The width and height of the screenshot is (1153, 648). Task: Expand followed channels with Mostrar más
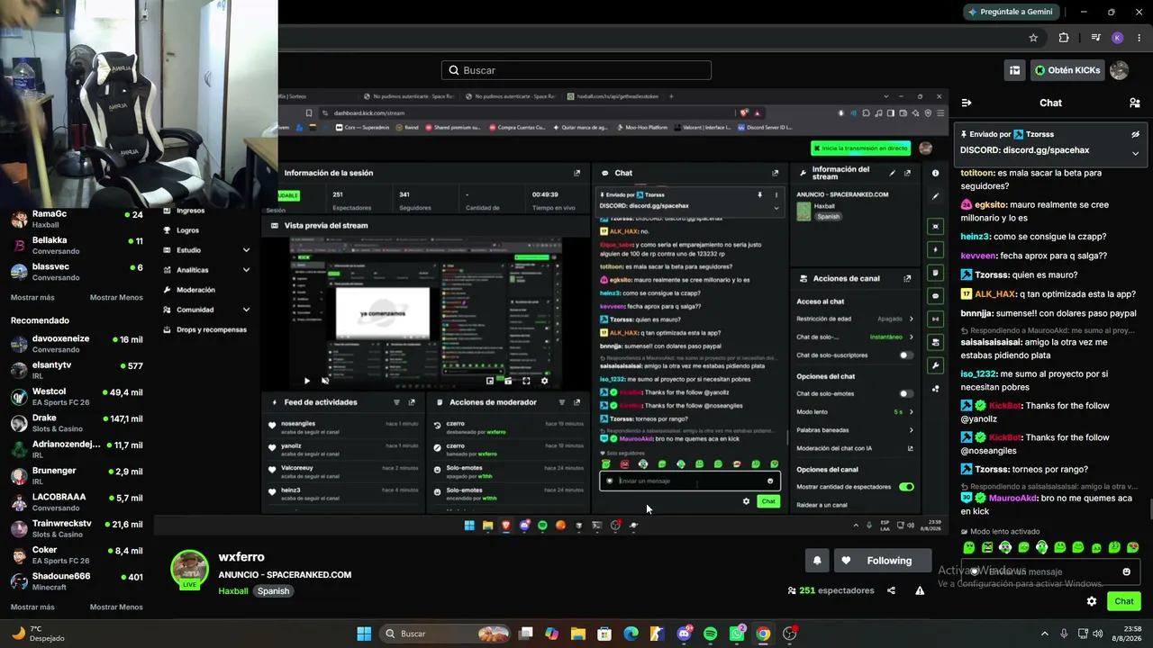[32, 297]
